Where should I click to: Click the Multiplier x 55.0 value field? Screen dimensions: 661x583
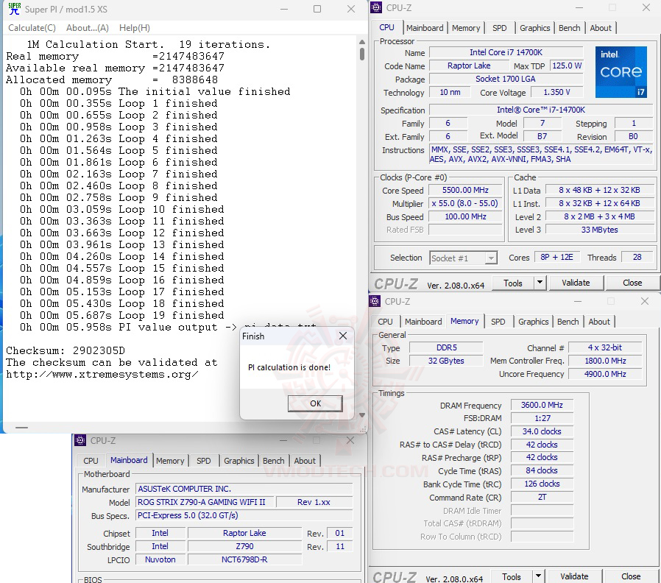point(465,203)
